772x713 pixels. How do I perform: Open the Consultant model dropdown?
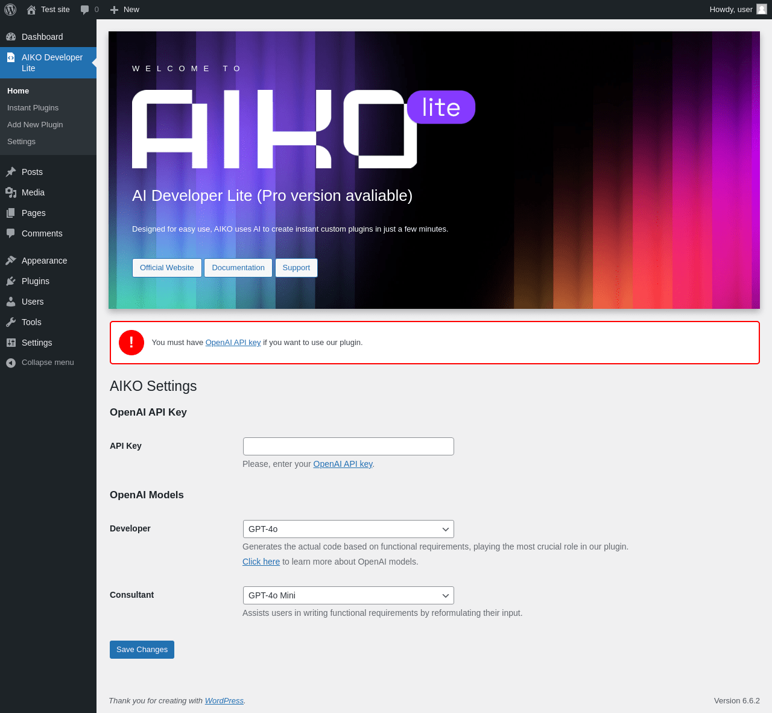348,595
